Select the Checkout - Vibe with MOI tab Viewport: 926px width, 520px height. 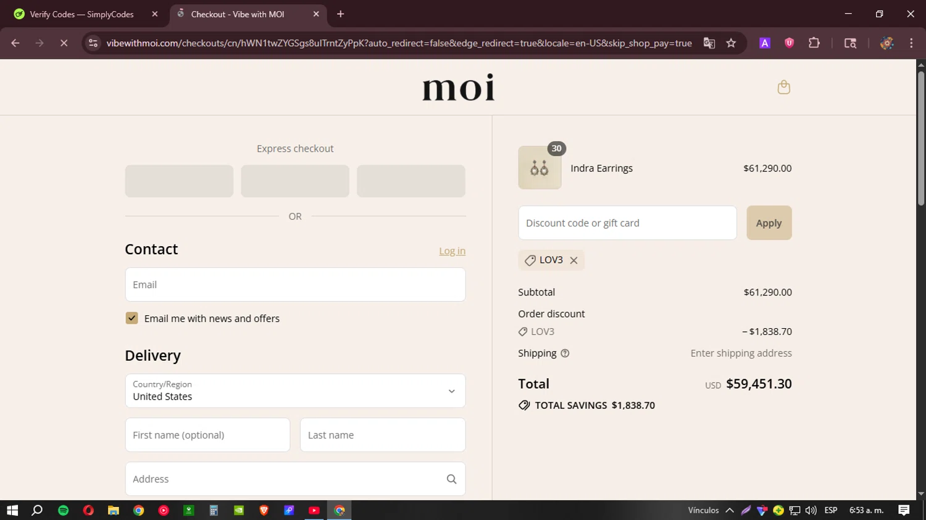249,14
